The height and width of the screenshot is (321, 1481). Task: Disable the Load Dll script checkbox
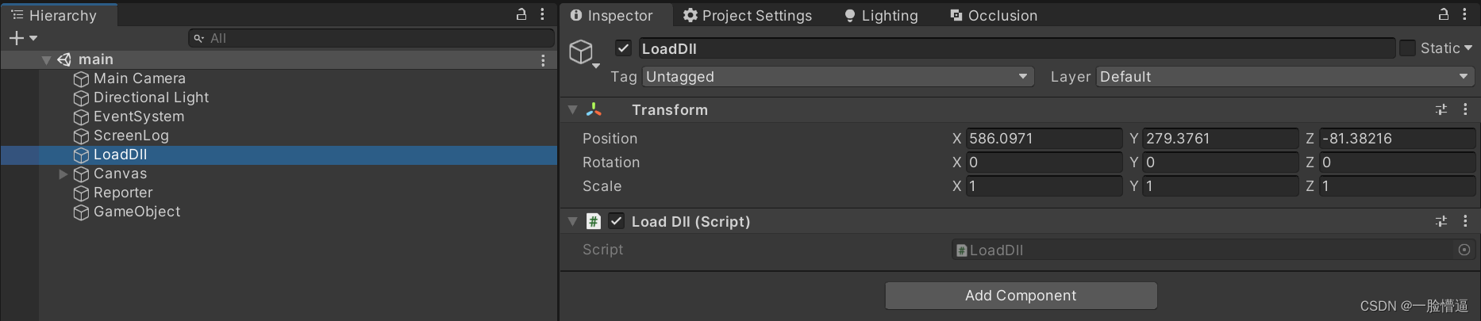point(617,221)
